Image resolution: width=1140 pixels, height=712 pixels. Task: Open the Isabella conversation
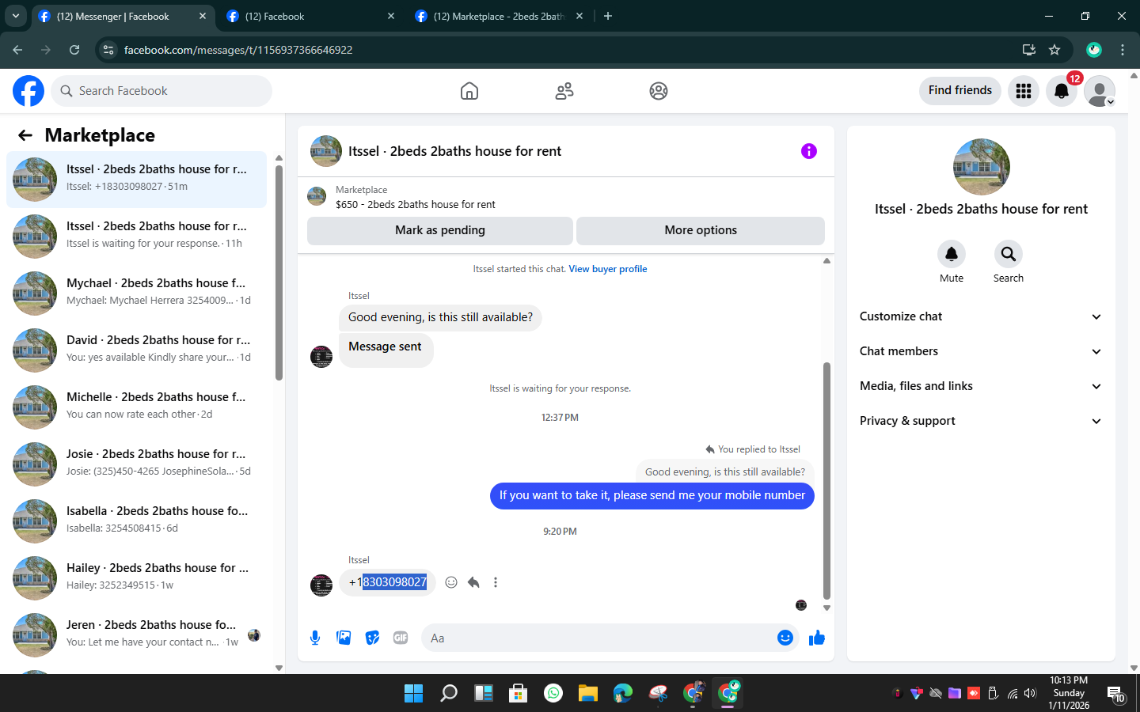(136, 521)
